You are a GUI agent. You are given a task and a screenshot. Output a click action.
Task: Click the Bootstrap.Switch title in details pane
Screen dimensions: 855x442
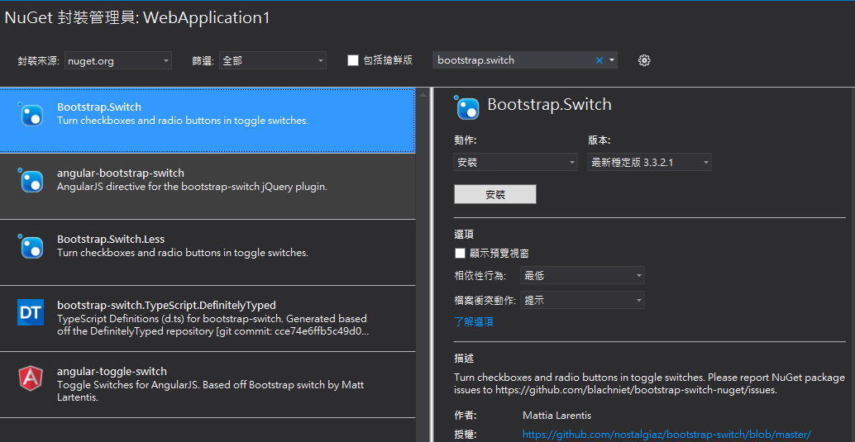pos(549,105)
